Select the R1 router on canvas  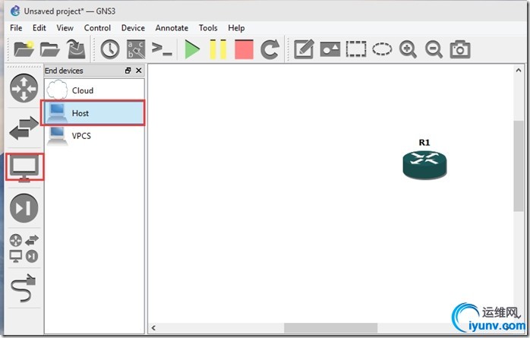click(x=424, y=165)
